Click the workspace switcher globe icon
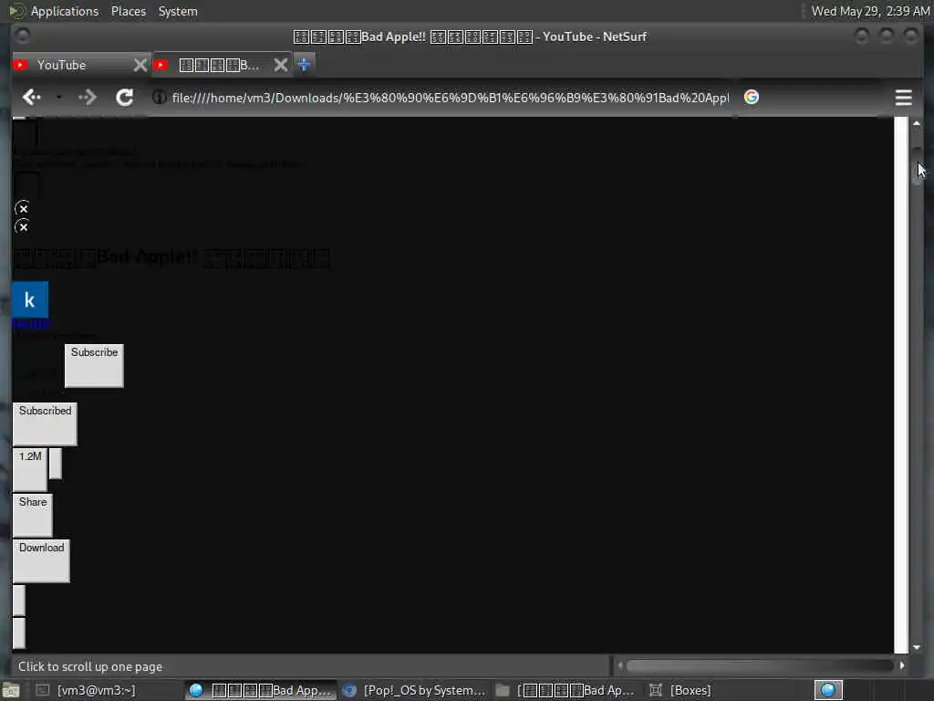934x701 pixels. click(x=828, y=690)
